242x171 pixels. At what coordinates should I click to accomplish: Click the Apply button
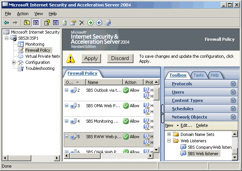pyautogui.click(x=91, y=59)
